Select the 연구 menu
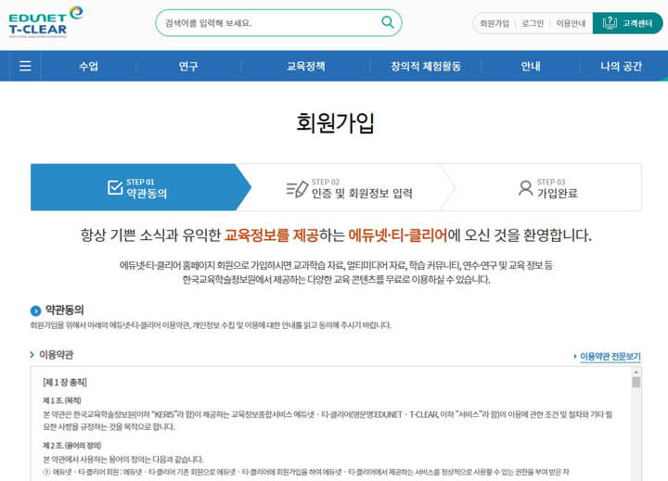Viewport: 668px width, 481px height. point(188,66)
